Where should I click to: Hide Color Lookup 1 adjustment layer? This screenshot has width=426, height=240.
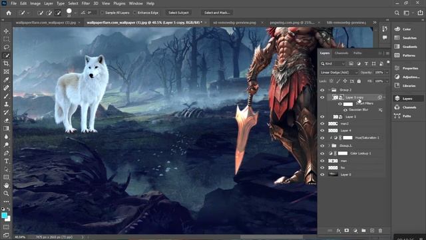tap(322, 153)
